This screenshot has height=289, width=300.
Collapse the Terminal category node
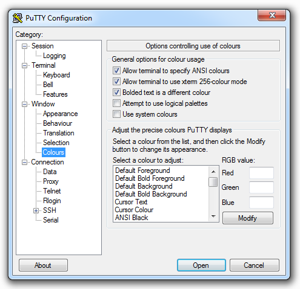24,65
